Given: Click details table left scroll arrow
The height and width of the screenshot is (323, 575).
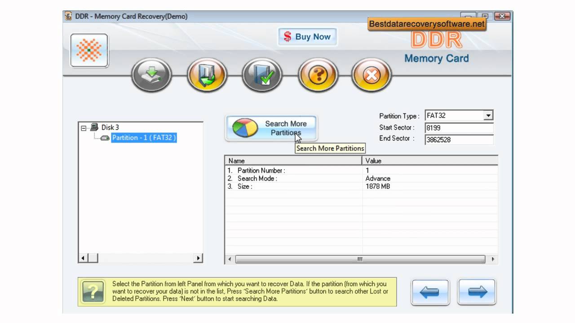Looking at the screenshot, I should (x=230, y=259).
